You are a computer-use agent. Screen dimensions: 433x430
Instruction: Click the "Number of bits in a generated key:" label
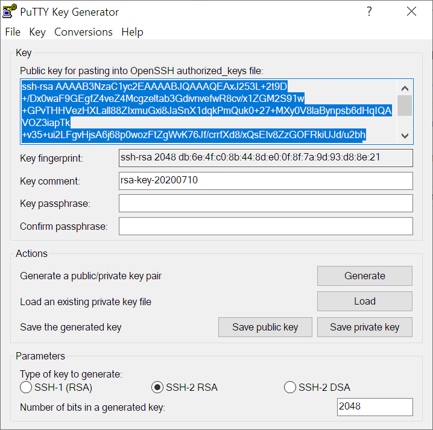click(x=92, y=407)
